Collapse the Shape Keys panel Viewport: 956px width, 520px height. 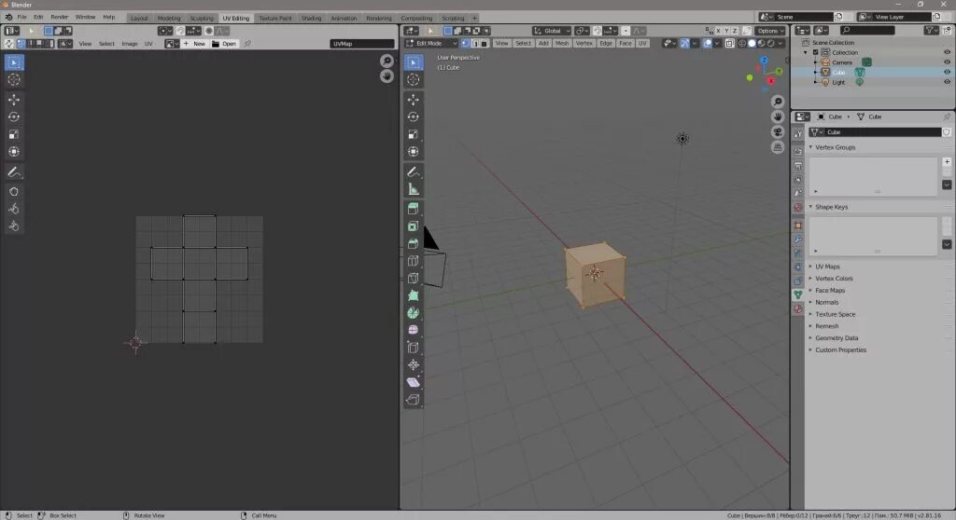pyautogui.click(x=830, y=207)
